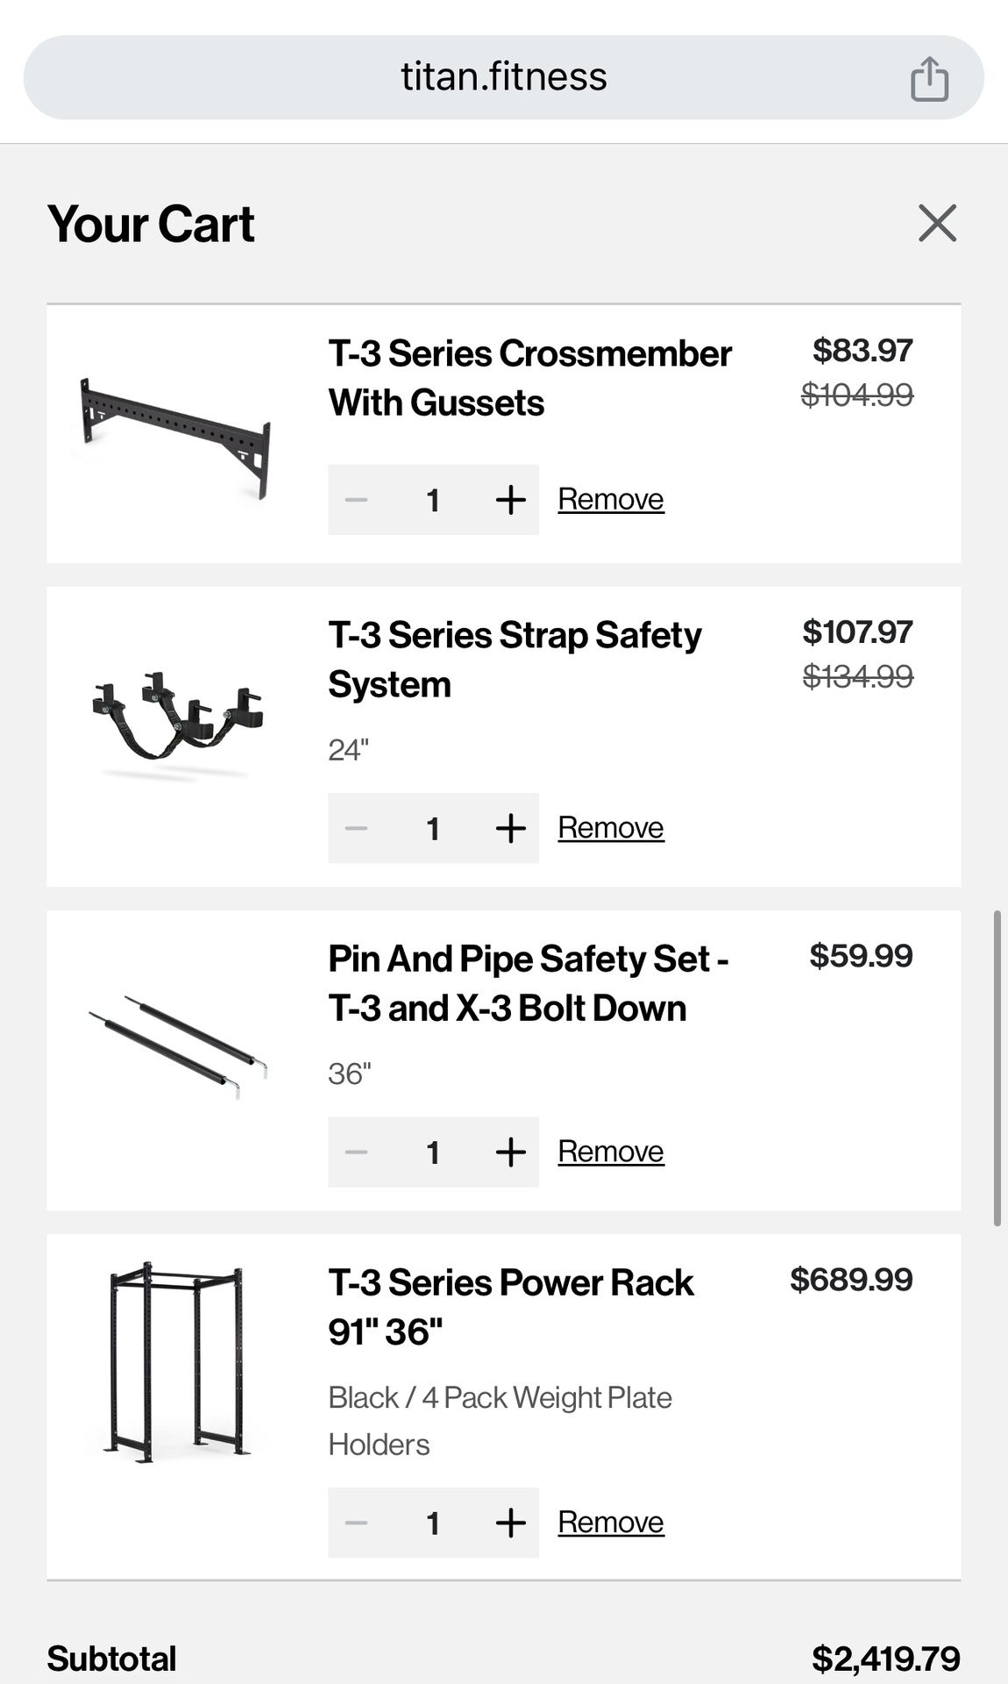Remove the Pin And Pipe Safety Set

pos(611,1151)
